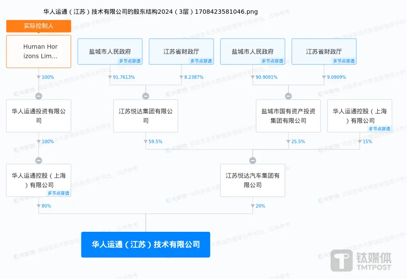The image size is (407, 279).
Task: Collapse the circle above 江苏悦达集团有限公司
Action: tap(146, 96)
